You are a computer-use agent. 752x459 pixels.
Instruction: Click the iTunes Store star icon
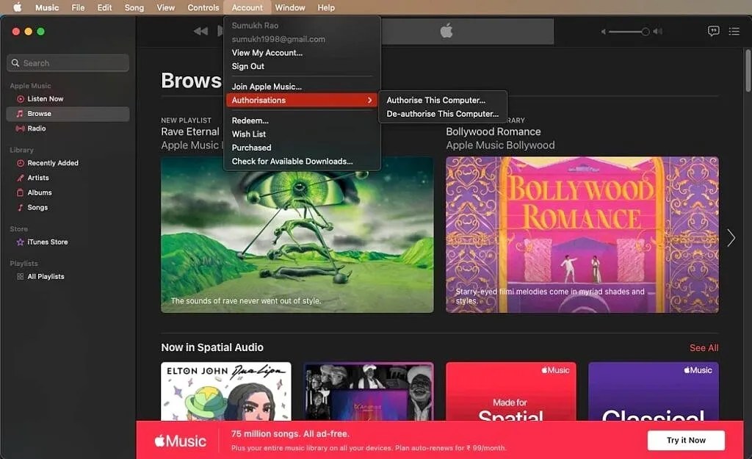tap(20, 242)
